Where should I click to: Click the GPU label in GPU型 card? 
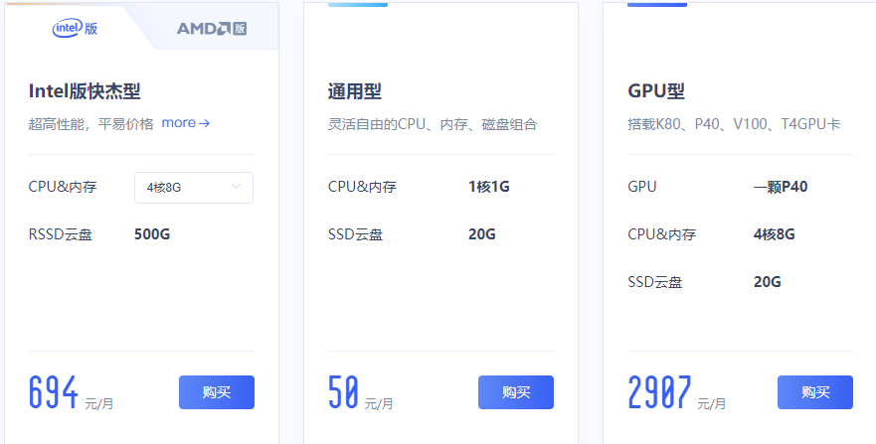pyautogui.click(x=642, y=187)
